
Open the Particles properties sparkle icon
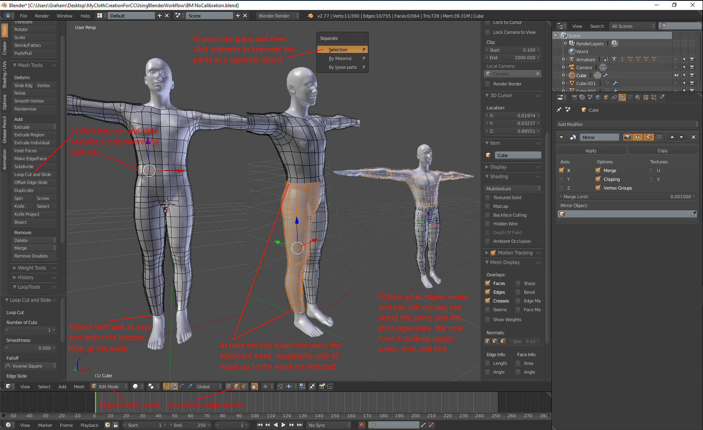654,97
